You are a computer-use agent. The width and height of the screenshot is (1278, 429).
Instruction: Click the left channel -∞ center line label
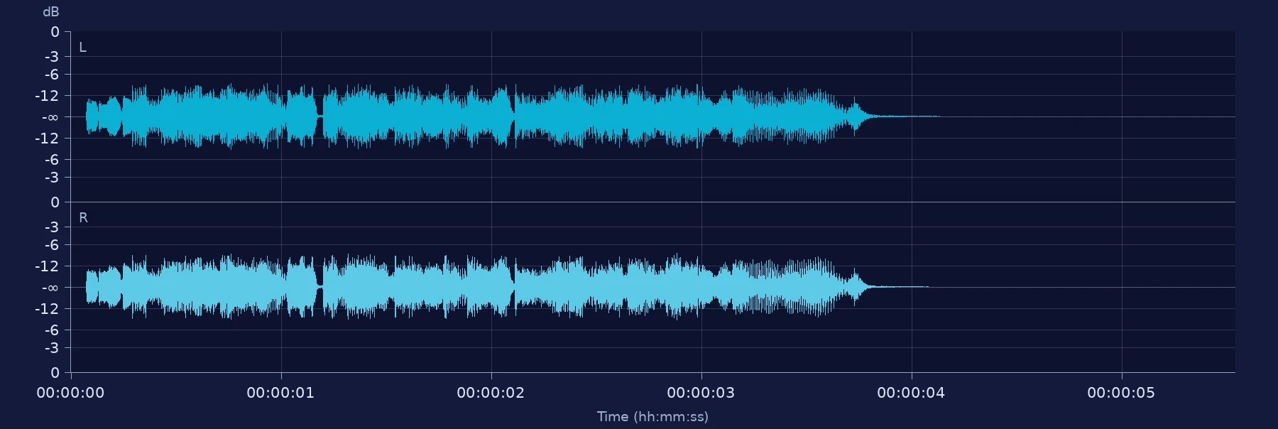point(50,117)
